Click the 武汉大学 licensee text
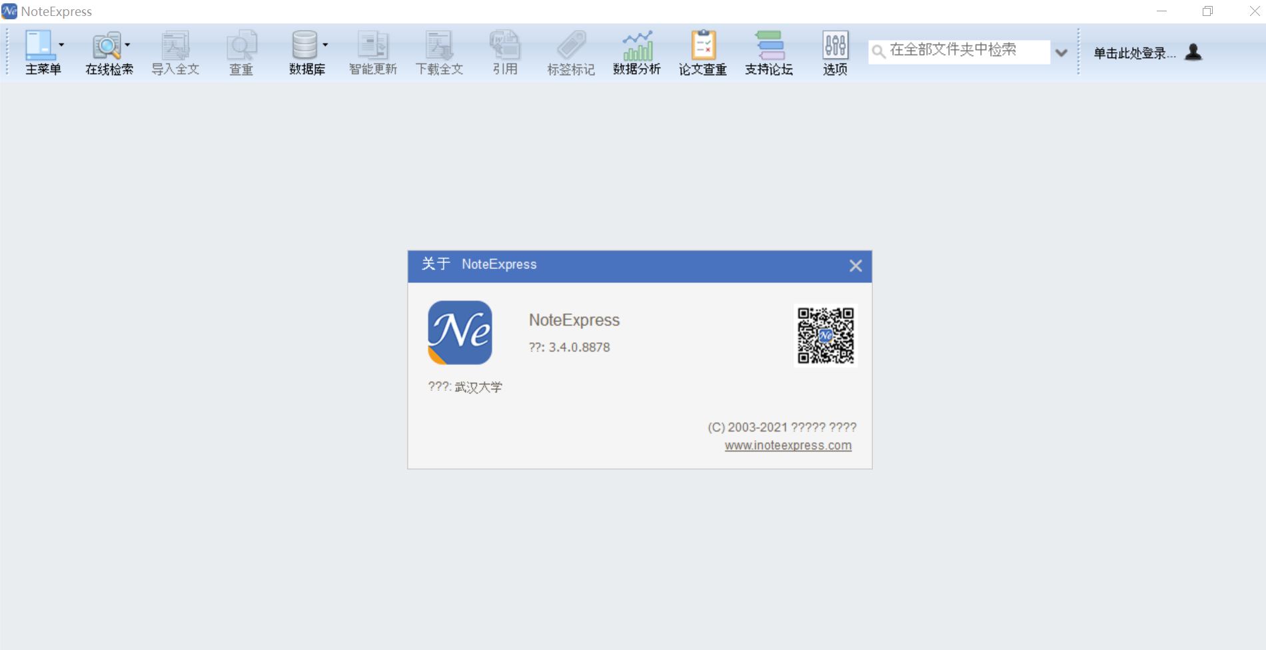The width and height of the screenshot is (1266, 650). [x=478, y=387]
